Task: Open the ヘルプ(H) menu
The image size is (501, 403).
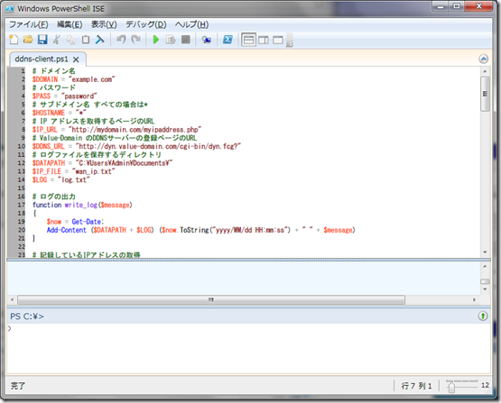Action: 191,24
